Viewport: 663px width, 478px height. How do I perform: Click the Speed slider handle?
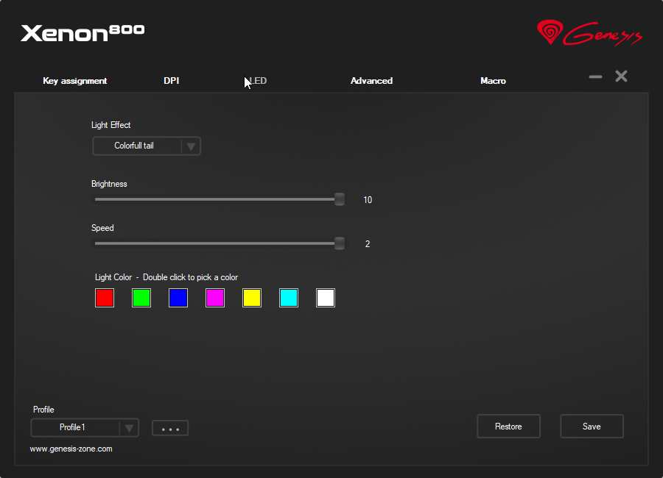point(339,243)
